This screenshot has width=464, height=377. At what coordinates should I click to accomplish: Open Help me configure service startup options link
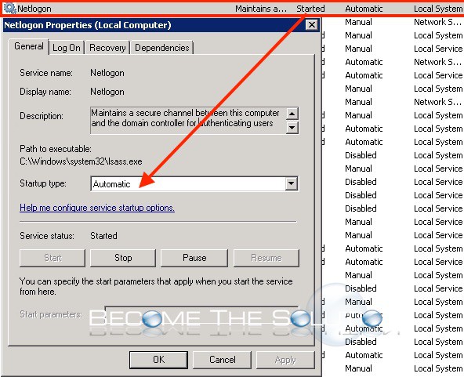click(x=97, y=208)
